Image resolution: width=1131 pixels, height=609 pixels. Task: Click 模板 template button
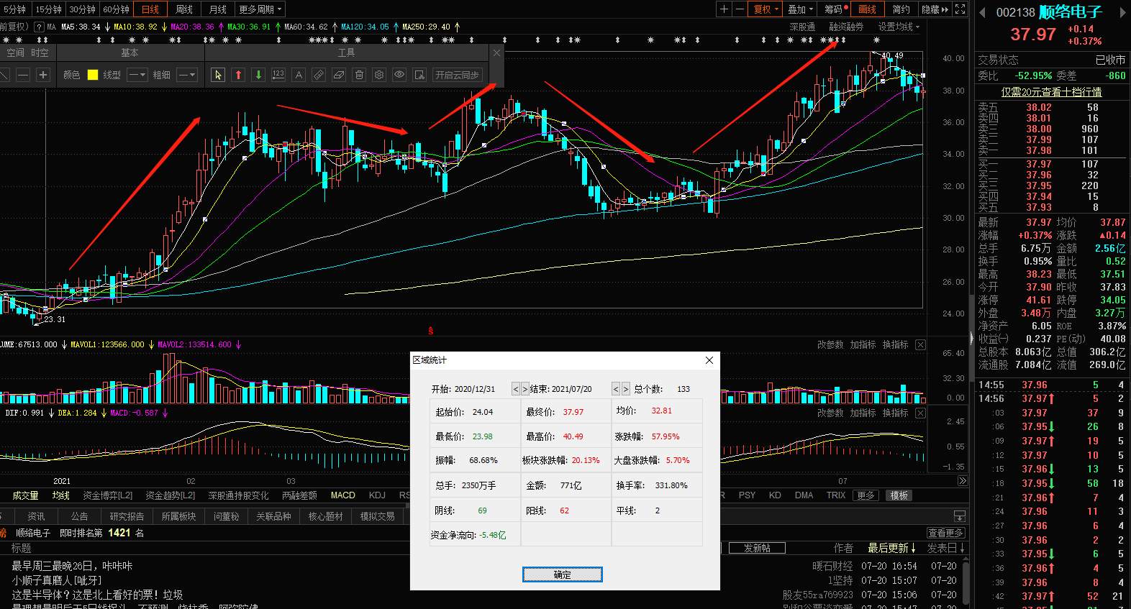[x=899, y=495]
